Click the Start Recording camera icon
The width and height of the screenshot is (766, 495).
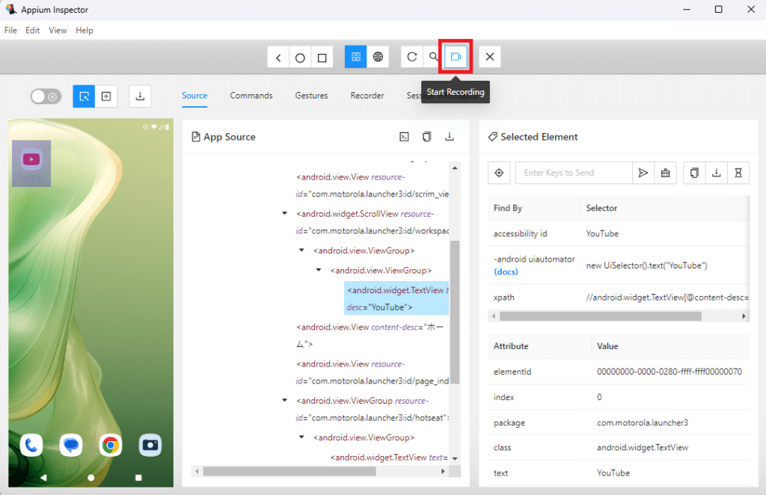[456, 58]
